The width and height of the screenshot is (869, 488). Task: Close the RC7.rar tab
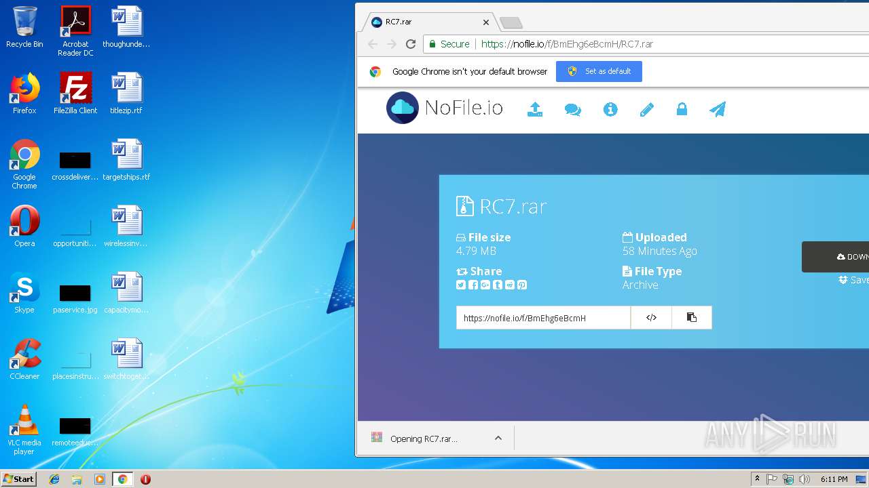click(486, 22)
